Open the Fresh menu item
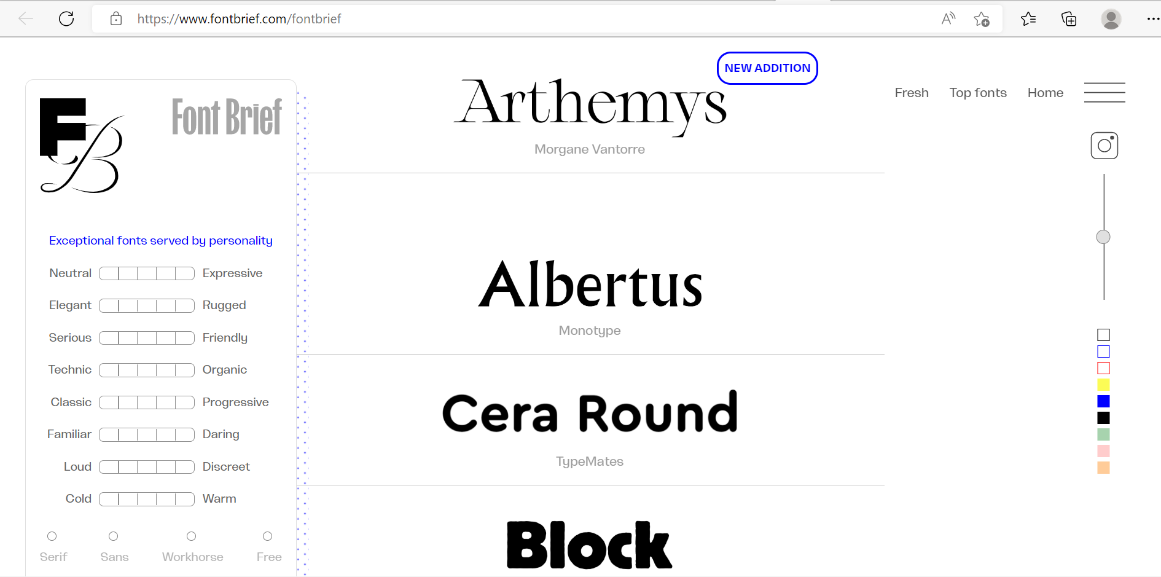 (912, 93)
